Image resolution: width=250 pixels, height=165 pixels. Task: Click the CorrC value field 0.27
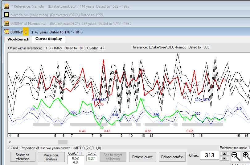point(92,158)
